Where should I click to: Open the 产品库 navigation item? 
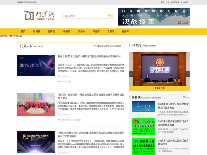96,32
